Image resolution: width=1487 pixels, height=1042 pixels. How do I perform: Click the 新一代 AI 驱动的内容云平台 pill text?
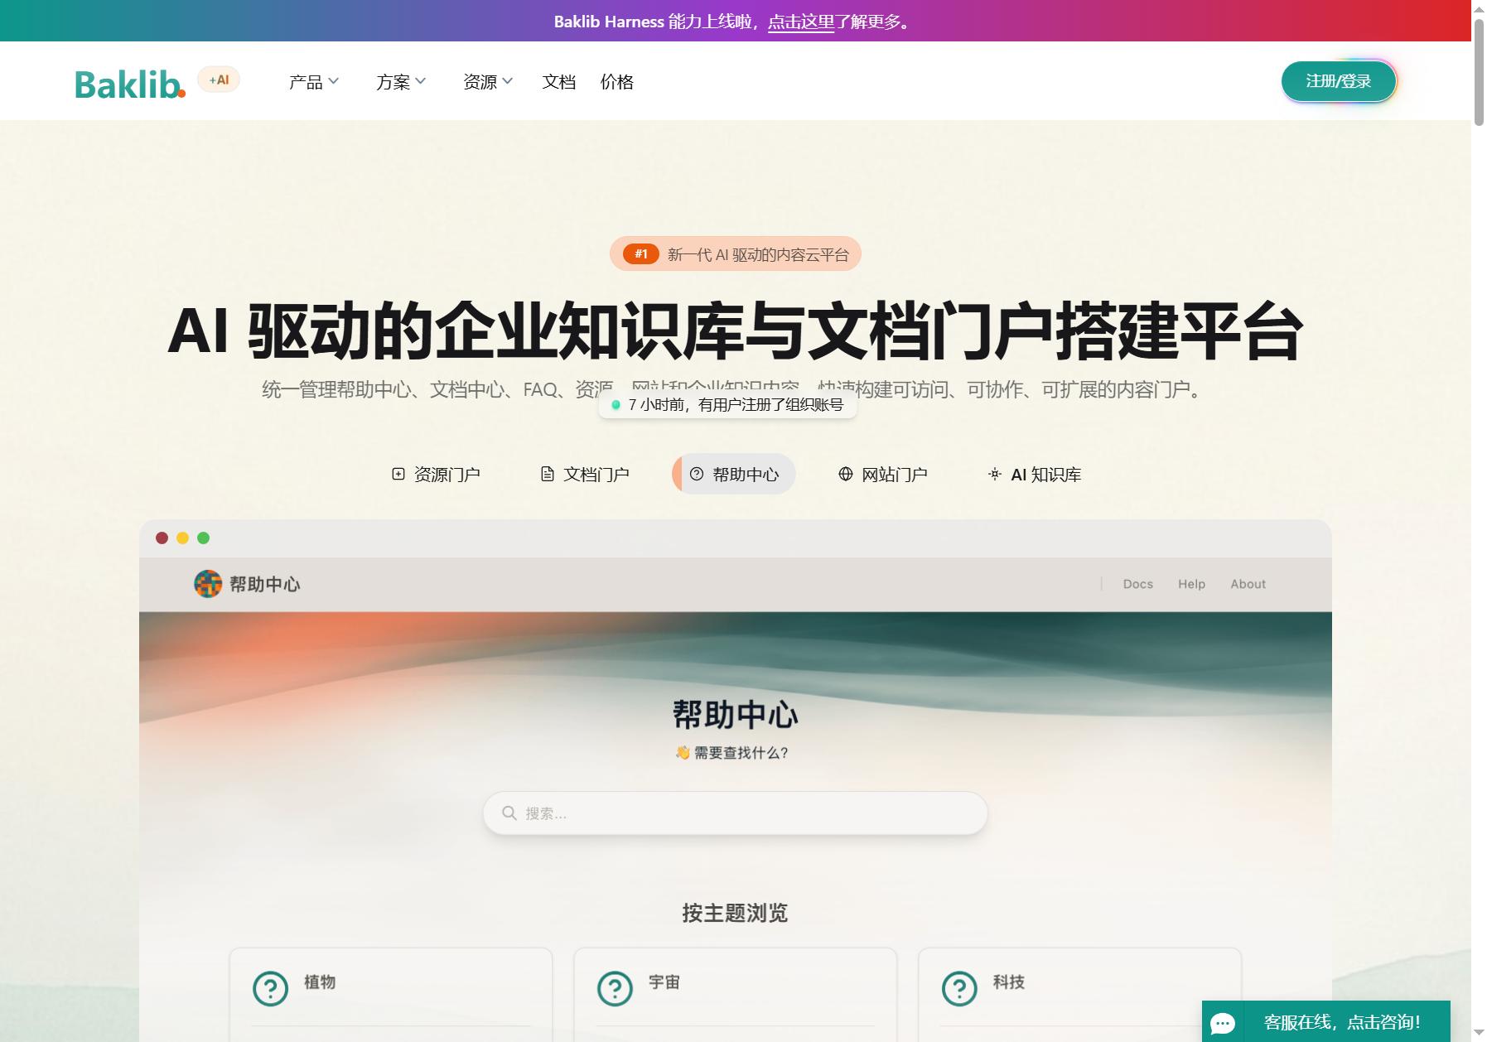(x=758, y=254)
